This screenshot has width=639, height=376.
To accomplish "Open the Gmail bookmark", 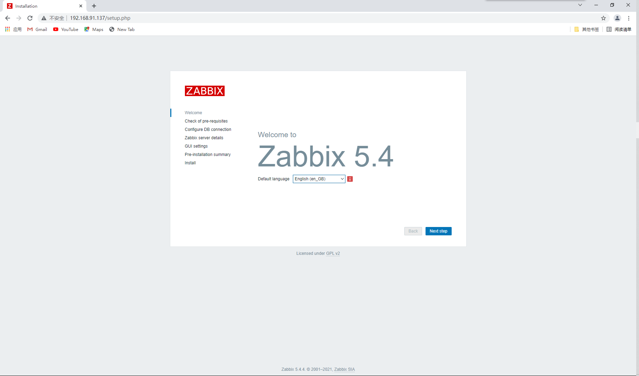I will [37, 29].
